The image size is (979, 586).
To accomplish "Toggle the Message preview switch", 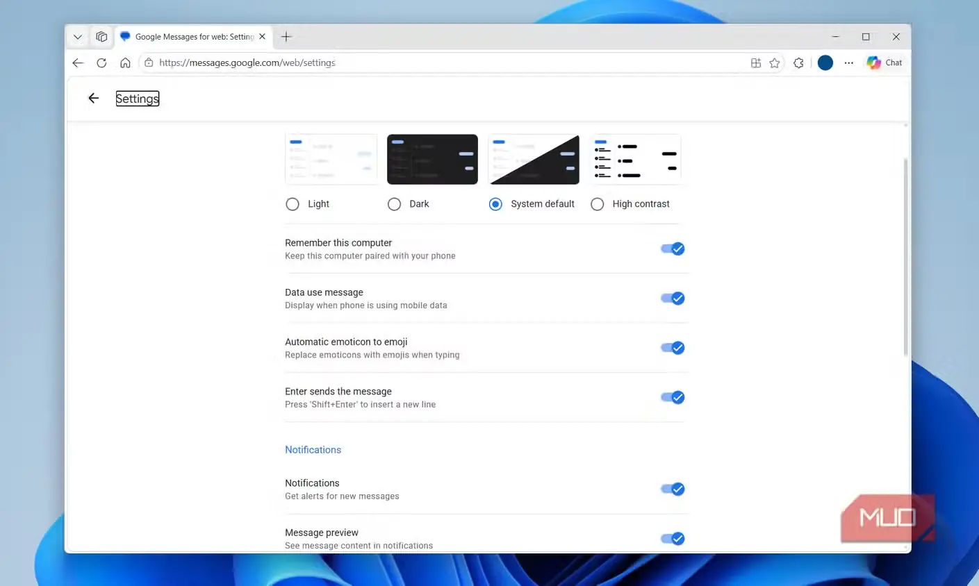I will point(673,539).
